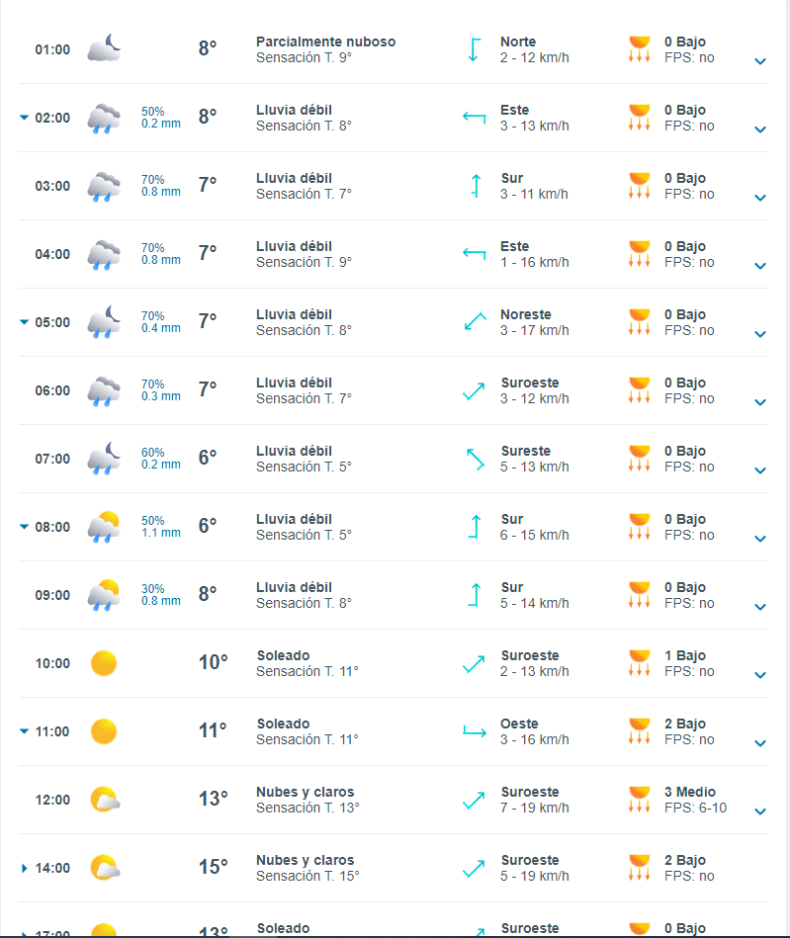
Task: Expand details chevron for the 01:00 row
Action: (760, 62)
